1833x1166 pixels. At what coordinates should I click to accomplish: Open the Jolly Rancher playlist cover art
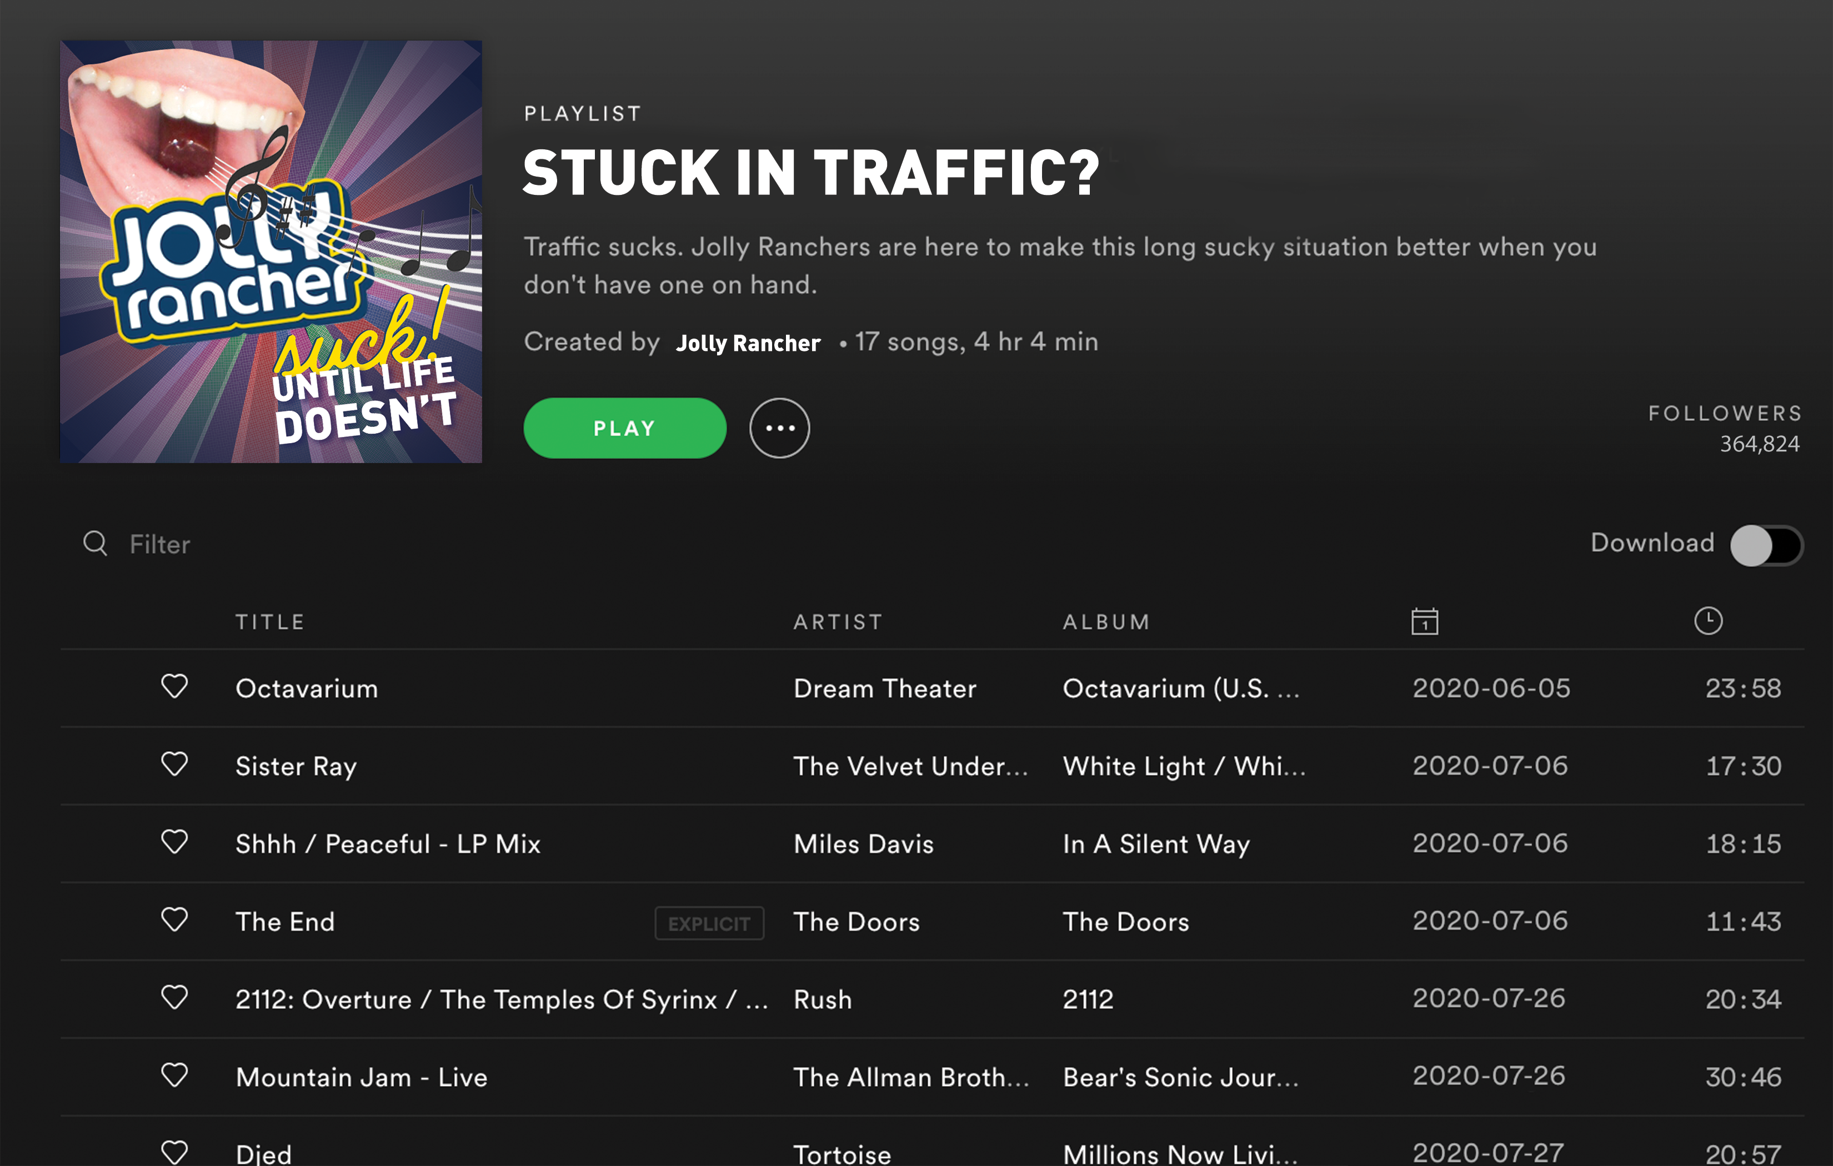pos(271,251)
